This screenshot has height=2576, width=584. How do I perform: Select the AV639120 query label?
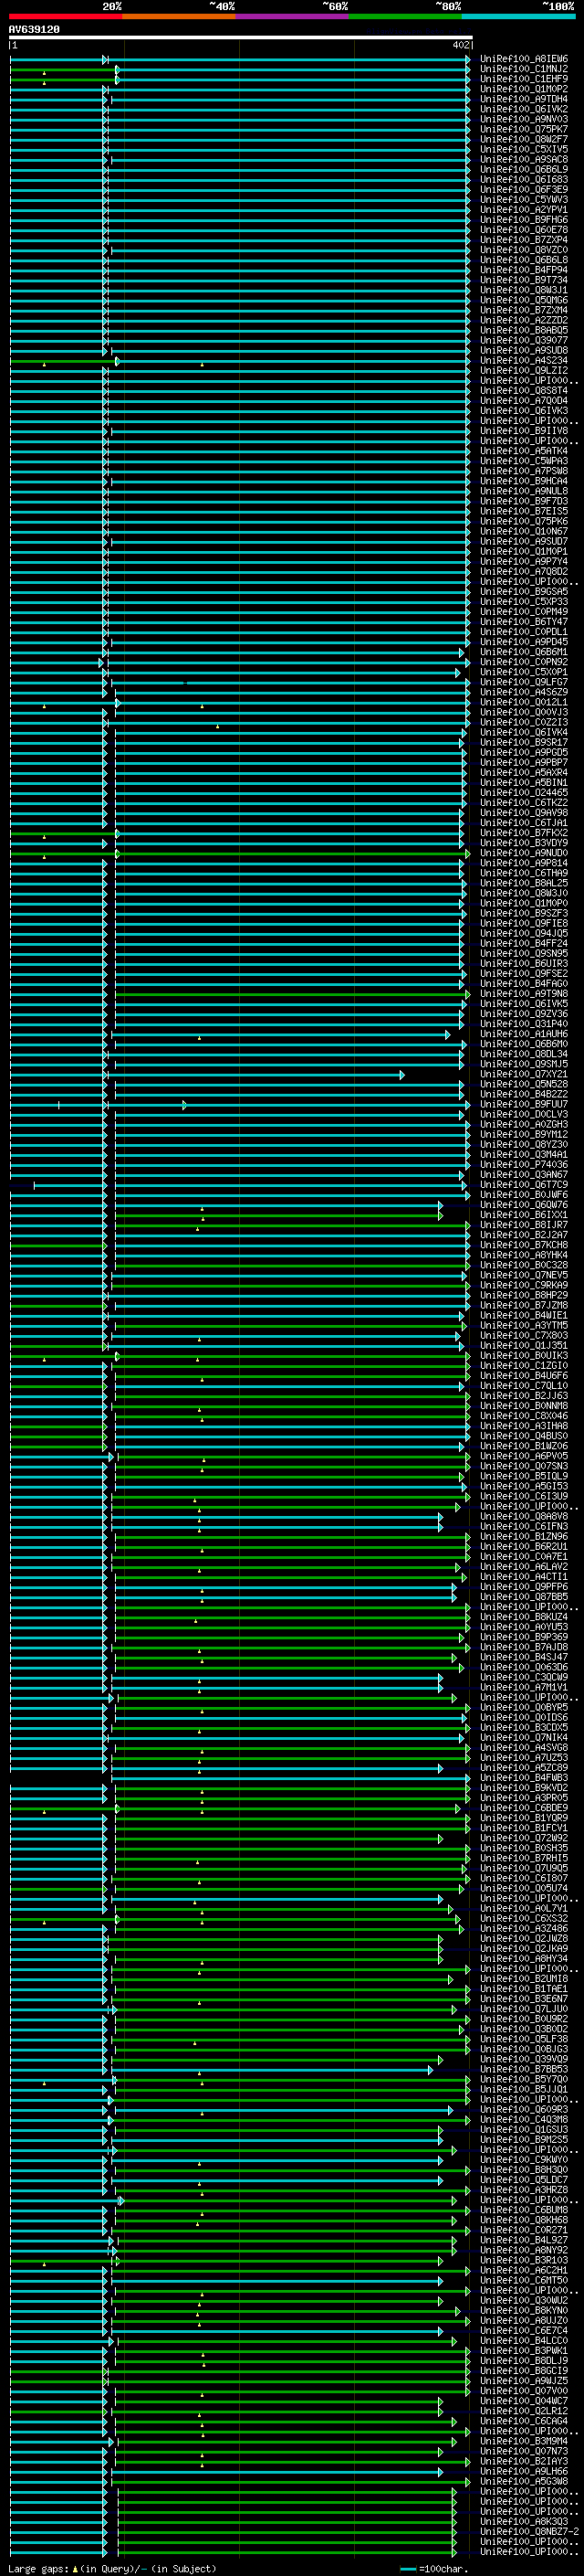coord(34,30)
